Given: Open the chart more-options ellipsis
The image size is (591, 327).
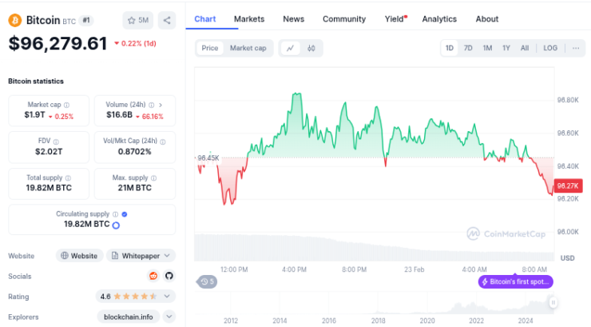Looking at the screenshot, I should [x=576, y=48].
